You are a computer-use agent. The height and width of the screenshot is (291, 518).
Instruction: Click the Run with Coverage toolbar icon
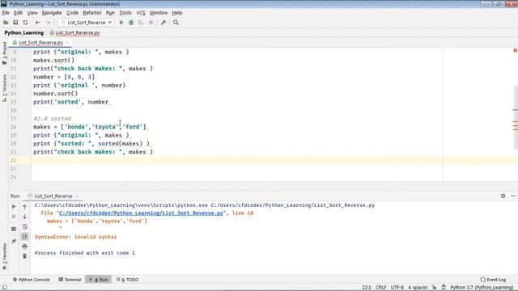point(141,23)
